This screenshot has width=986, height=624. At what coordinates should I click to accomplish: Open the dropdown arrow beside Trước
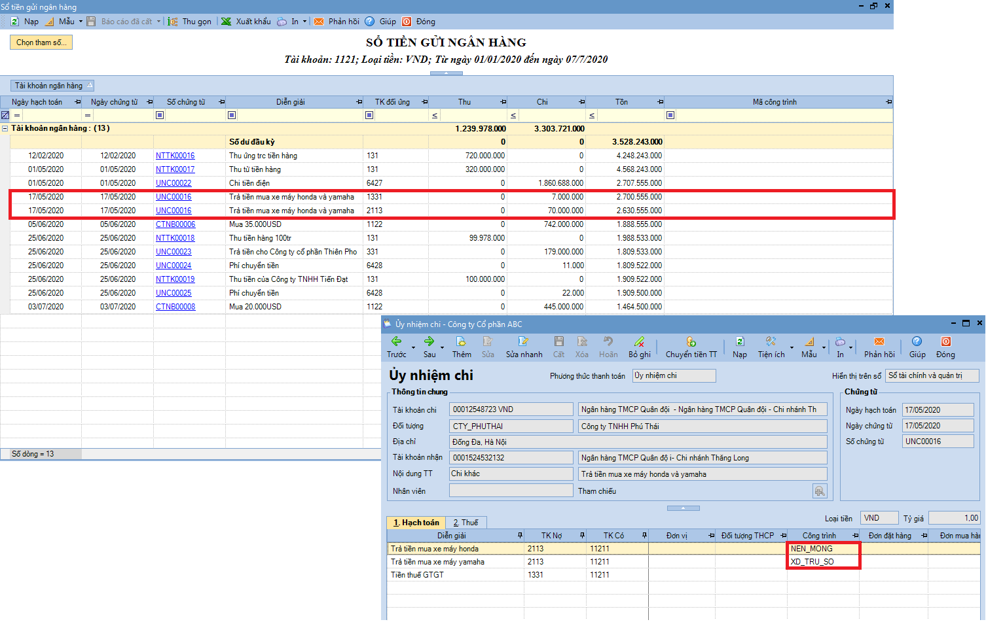[x=413, y=347]
